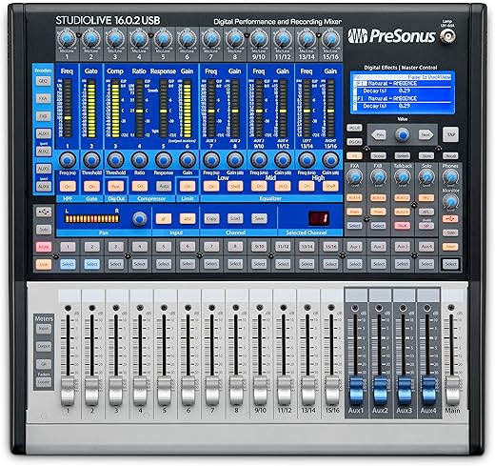Click the Meters Output button

tap(44, 346)
